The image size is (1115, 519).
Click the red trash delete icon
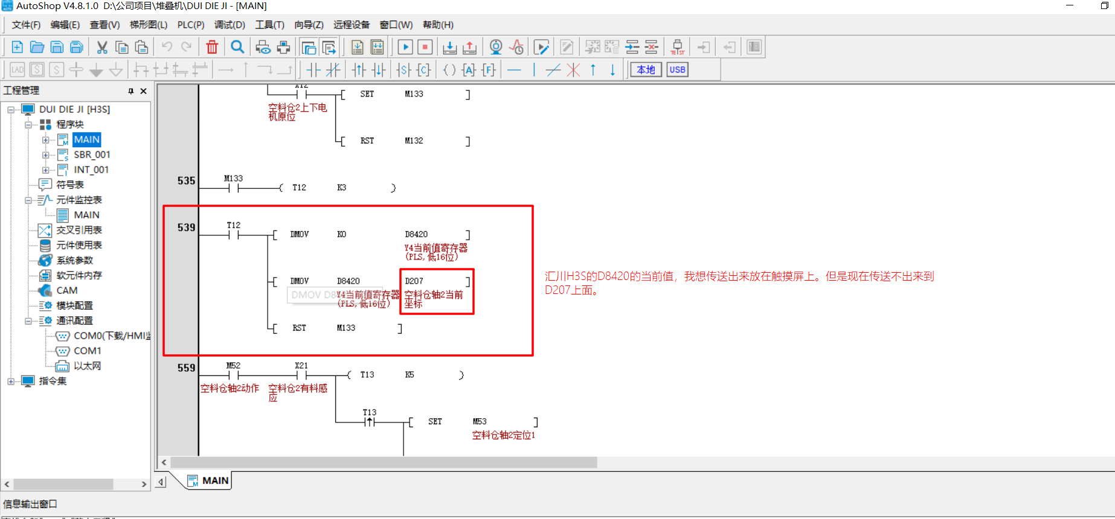coord(212,47)
